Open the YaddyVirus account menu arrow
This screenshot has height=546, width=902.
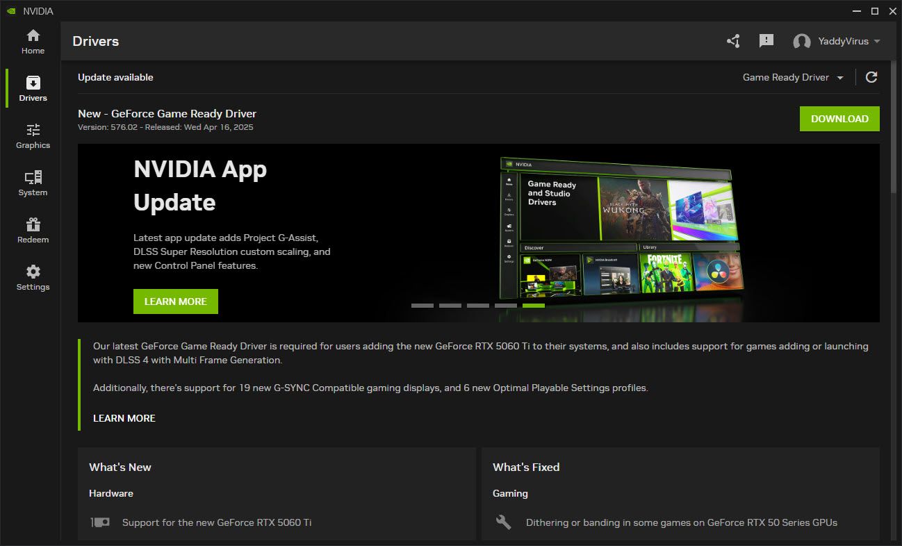pyautogui.click(x=877, y=42)
